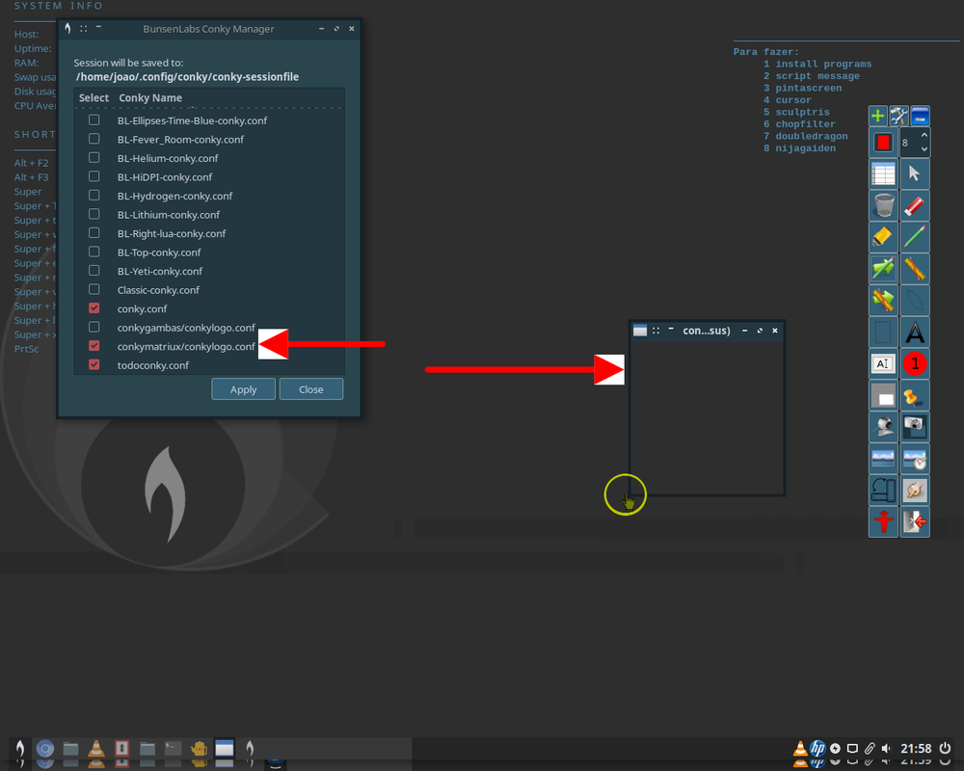This screenshot has height=771, width=964.
Task: Select the rectangle shape tool
Action: 883,332
